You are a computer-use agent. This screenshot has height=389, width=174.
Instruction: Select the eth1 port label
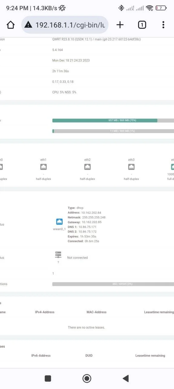coord(44,160)
